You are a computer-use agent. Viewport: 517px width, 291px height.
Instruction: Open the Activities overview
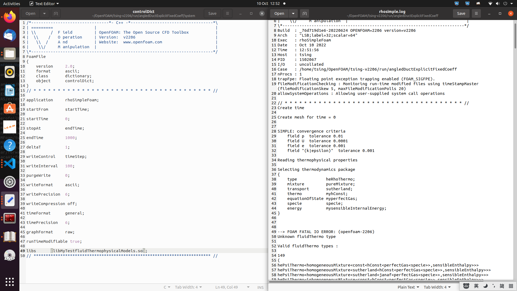(12, 4)
